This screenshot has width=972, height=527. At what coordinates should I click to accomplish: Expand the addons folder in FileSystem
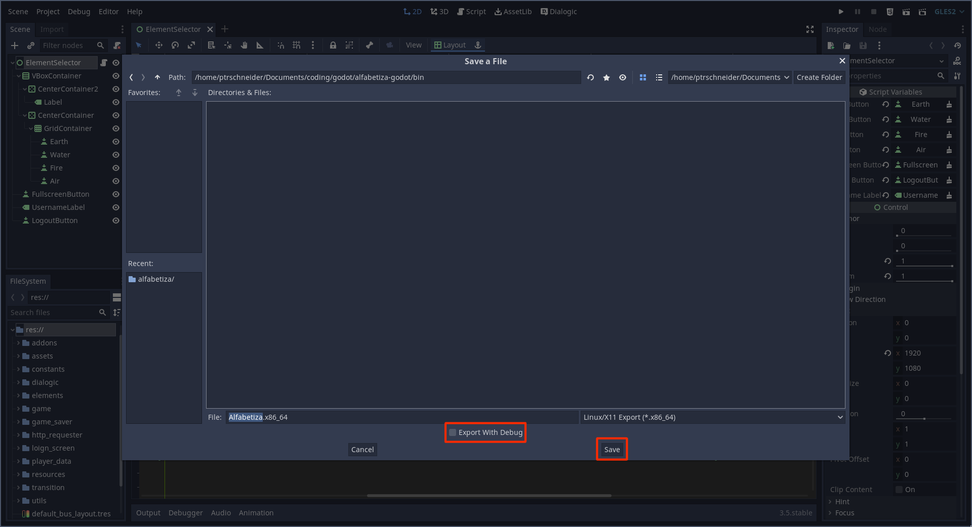[19, 343]
